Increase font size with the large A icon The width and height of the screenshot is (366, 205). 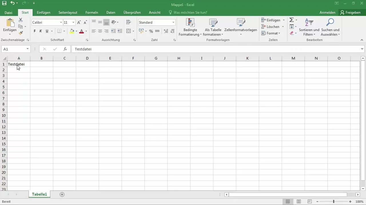point(79,22)
